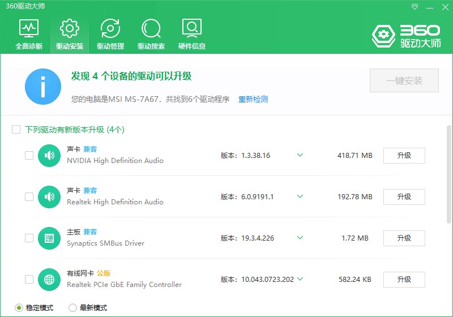This screenshot has width=453, height=317.
Task: Click the driver list vertical scrollbar
Action: click(448, 174)
